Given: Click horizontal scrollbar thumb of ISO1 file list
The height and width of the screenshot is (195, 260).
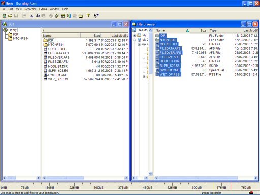Looking at the screenshot, I should (66, 178).
